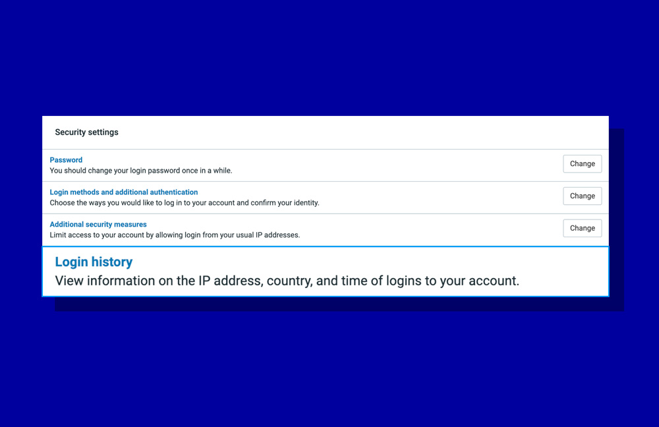
Task: Click the 'Choose the ways' description text
Action: (185, 203)
